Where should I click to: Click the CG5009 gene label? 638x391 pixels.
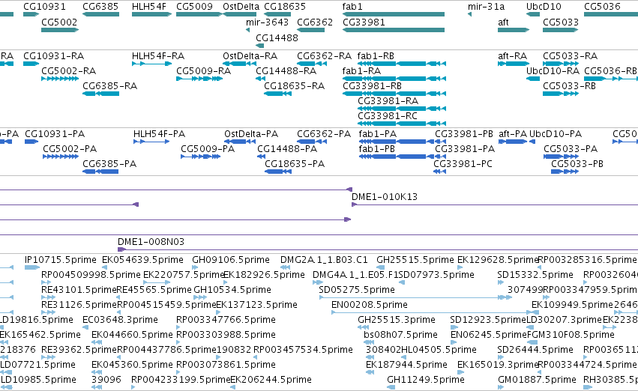(194, 7)
